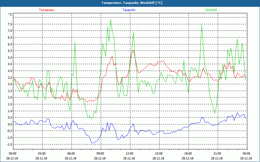This screenshot has height=162, width=260.
Task: Select the 12:00 time axis label
Action: 129,154
